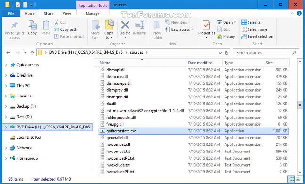Go up one folder level arrow
The width and height of the screenshot is (305, 184).
[32, 53]
